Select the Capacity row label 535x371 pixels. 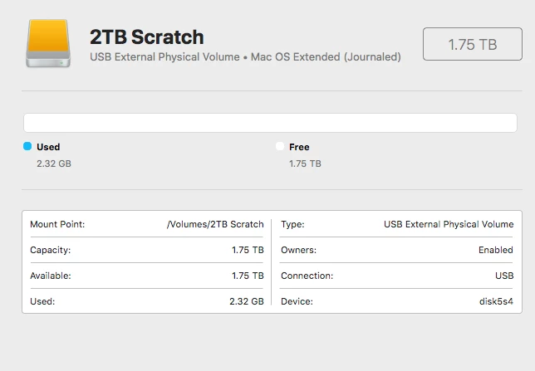[50, 250]
